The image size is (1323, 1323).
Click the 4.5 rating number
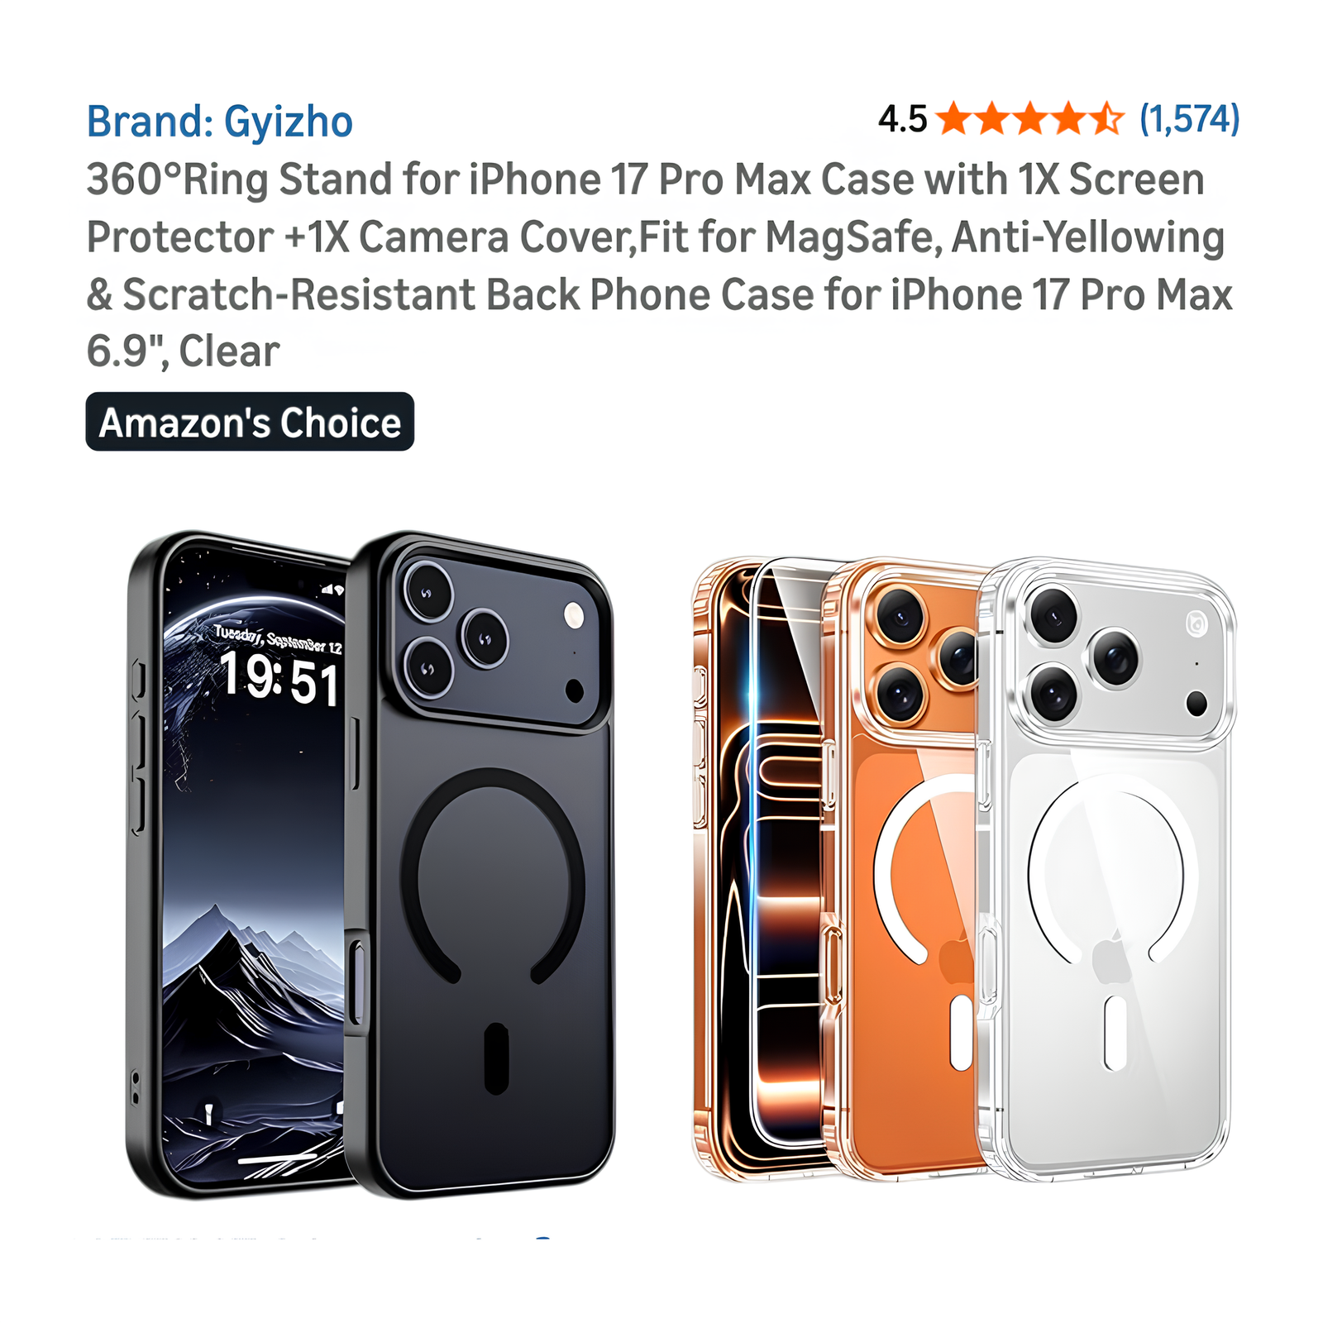[x=902, y=119]
